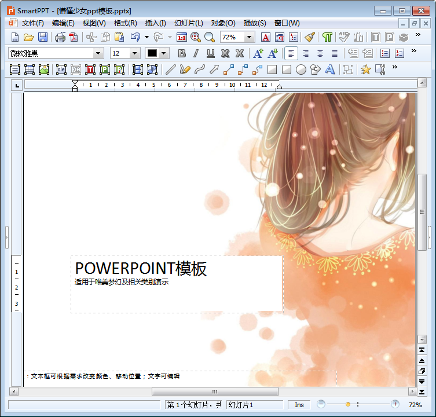Click the zoom slider handle
This screenshot has width=436, height=417.
[x=347, y=404]
